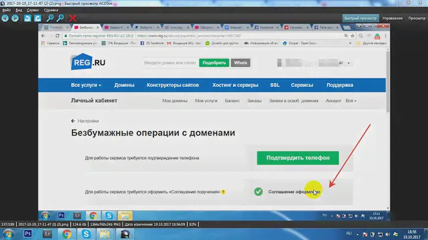This screenshot has height=240, width=428.
Task: Click the zoom out magnifier icon
Action: click(61, 18)
